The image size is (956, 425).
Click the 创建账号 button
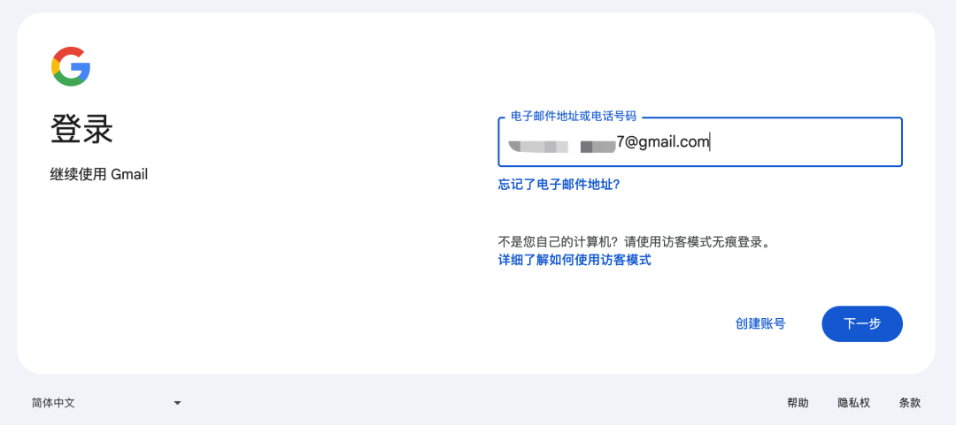click(x=760, y=324)
